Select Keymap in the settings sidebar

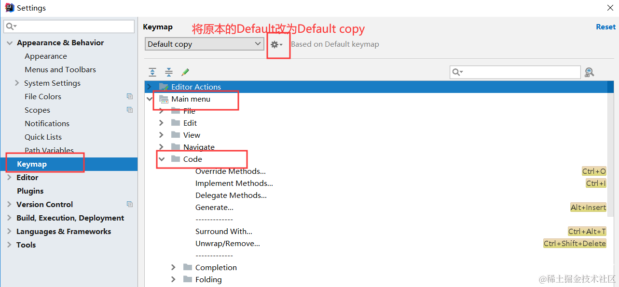coord(69,164)
